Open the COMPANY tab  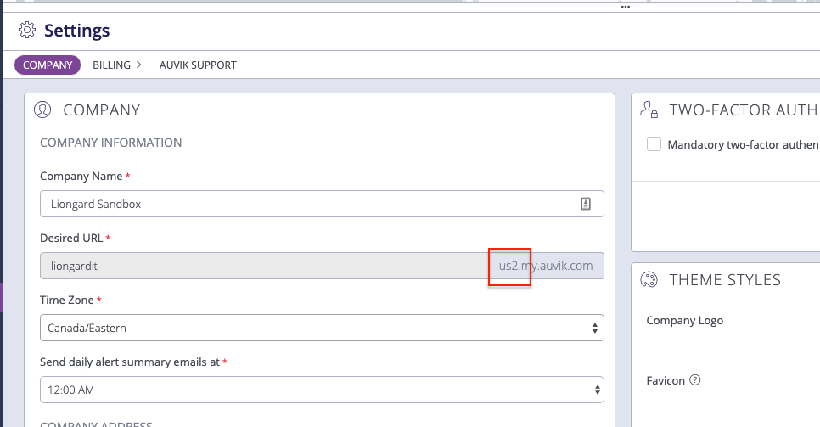[x=48, y=65]
